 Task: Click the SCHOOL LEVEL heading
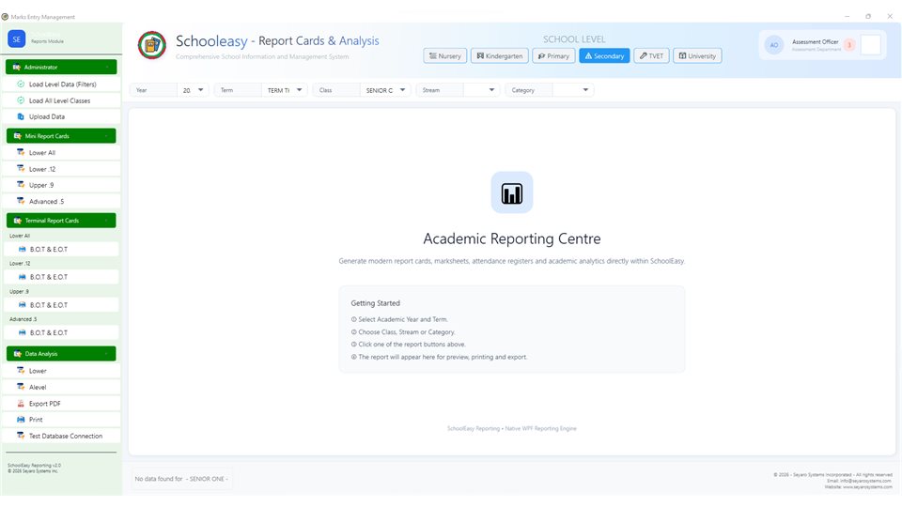point(574,39)
